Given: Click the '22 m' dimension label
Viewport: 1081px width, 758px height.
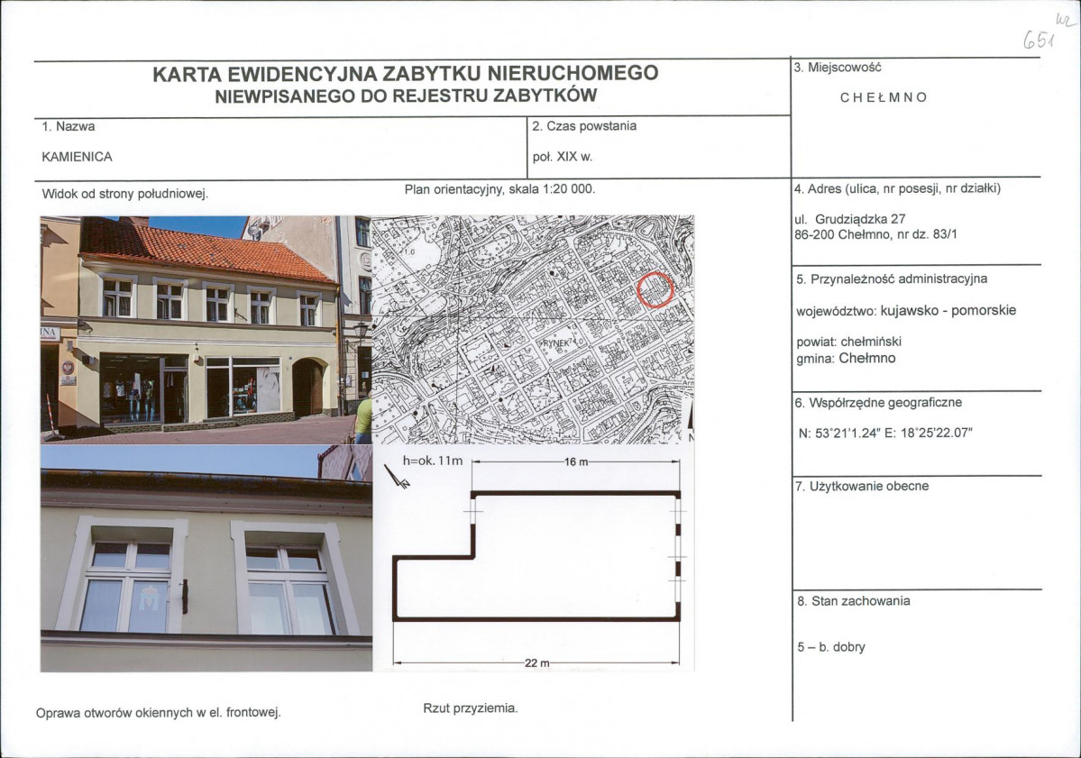Looking at the screenshot, I should click(537, 662).
